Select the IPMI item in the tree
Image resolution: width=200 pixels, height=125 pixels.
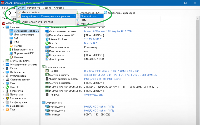point(16,42)
